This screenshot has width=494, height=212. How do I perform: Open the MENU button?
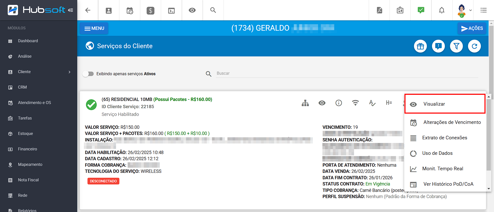94,28
